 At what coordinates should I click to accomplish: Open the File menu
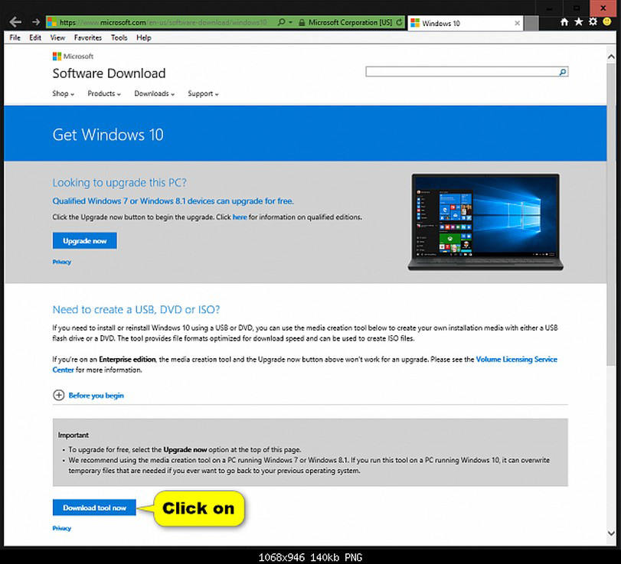click(15, 37)
